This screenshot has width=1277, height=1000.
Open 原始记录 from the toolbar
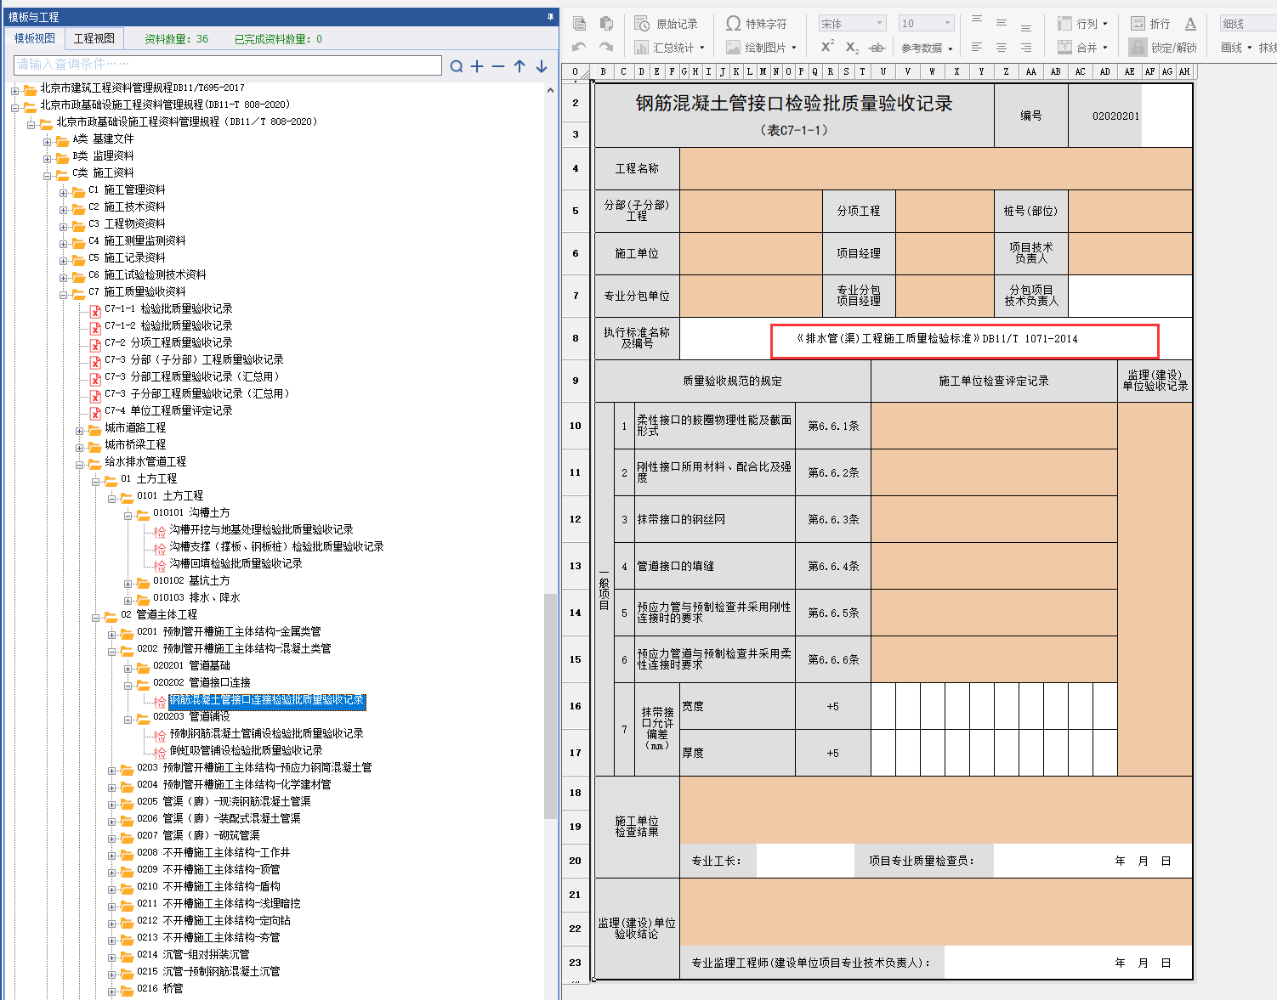pyautogui.click(x=667, y=24)
